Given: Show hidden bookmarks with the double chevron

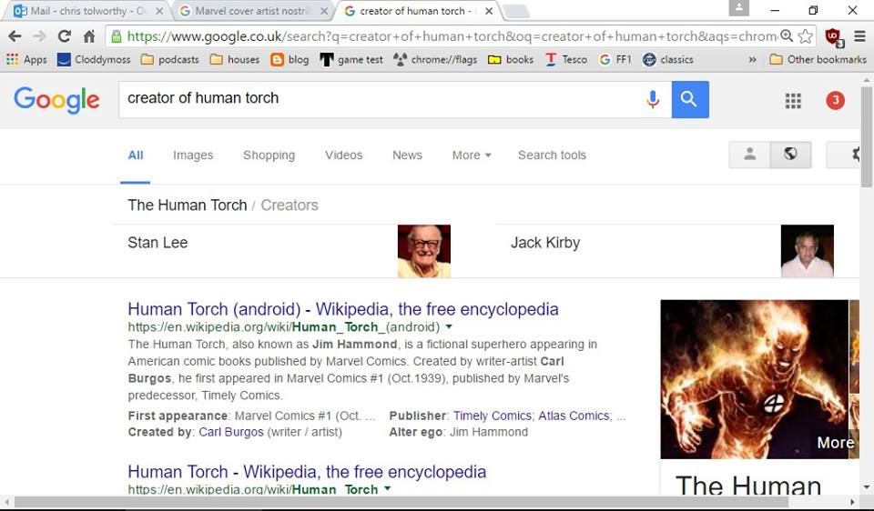Looking at the screenshot, I should [753, 60].
